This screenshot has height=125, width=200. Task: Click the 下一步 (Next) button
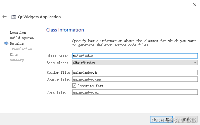pyautogui.click(x=161, y=119)
